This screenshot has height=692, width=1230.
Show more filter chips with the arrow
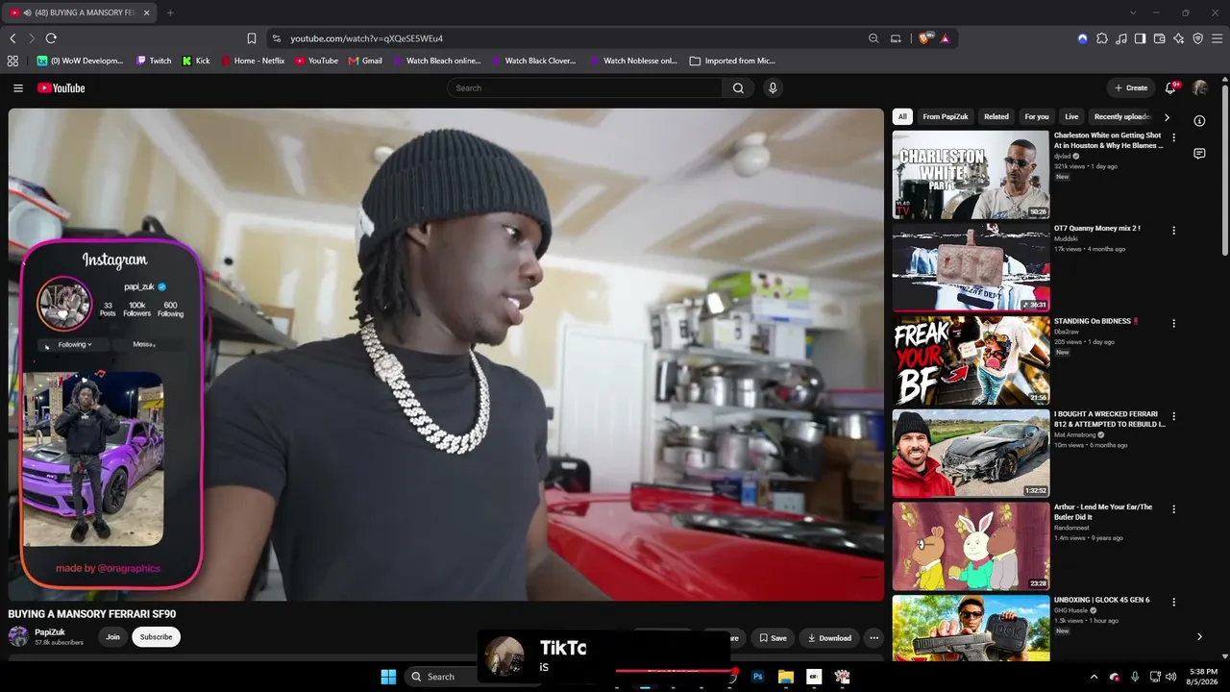(x=1168, y=117)
